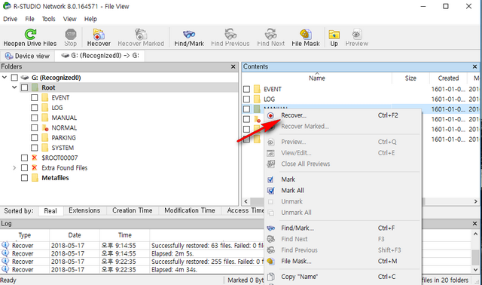Open the Help menu
Screen dimensions: 482x285
pyautogui.click(x=90, y=19)
